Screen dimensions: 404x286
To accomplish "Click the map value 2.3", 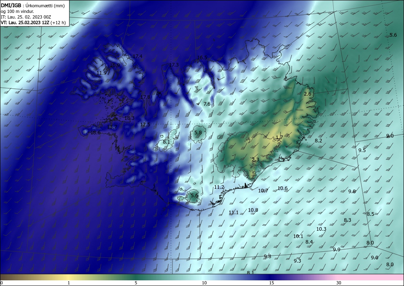I will pos(255,160).
